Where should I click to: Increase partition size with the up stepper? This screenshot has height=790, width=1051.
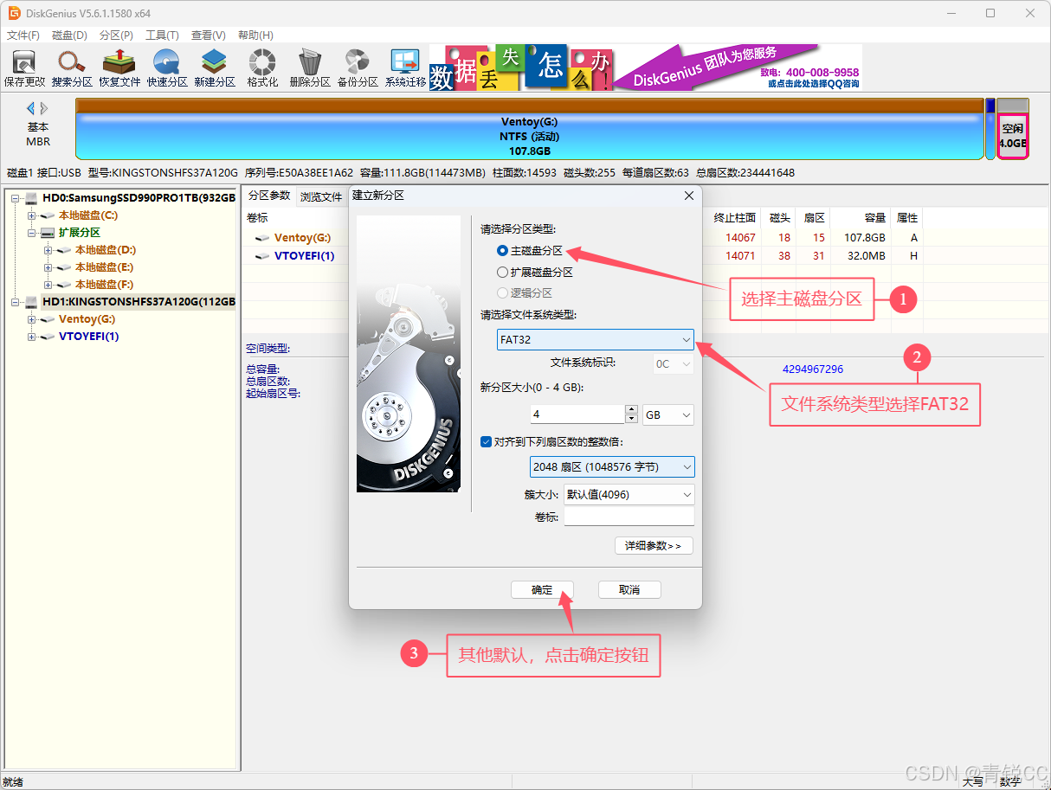pos(632,410)
